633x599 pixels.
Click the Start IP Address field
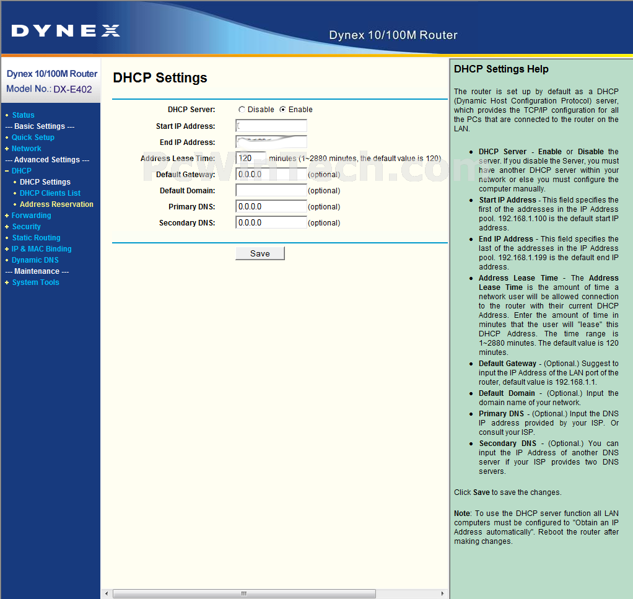(271, 126)
